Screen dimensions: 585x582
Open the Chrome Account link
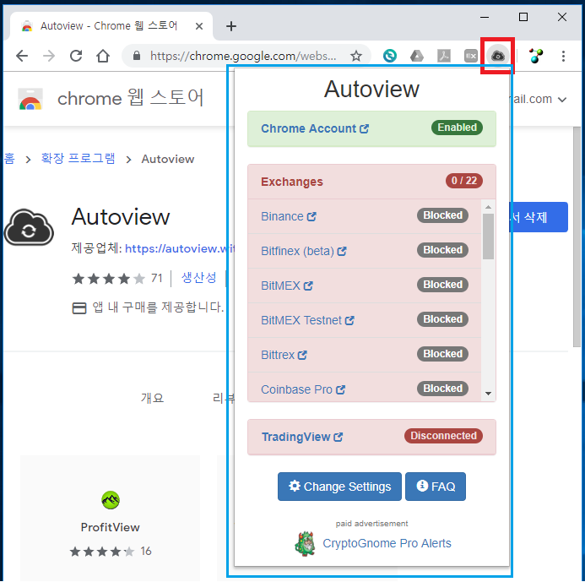point(315,128)
